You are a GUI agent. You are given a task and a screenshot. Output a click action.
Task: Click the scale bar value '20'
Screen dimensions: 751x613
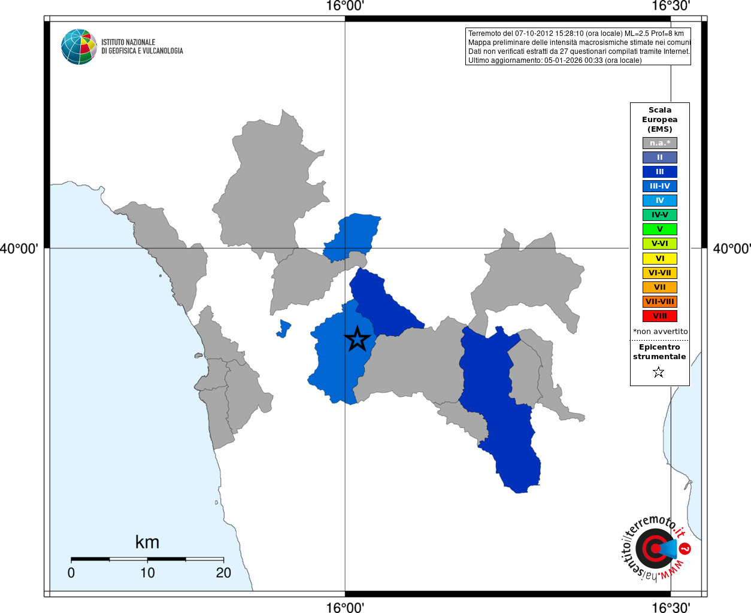(x=223, y=573)
